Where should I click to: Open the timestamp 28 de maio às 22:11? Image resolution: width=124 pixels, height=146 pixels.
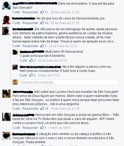tap(63, 46)
